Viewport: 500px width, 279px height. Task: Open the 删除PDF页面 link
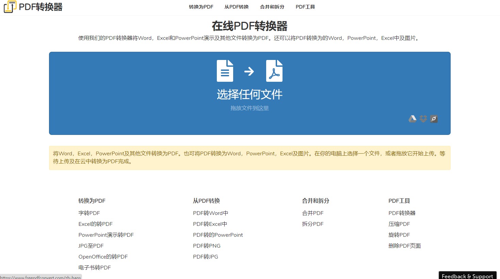(x=405, y=246)
